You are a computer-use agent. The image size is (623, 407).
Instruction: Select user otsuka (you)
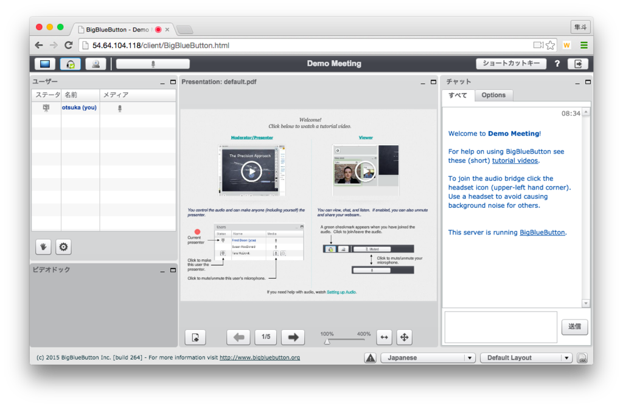coord(79,108)
